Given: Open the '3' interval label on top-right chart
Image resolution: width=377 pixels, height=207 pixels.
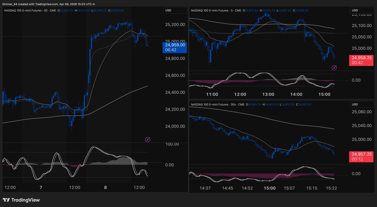Looking at the screenshot, I should 231,10.
